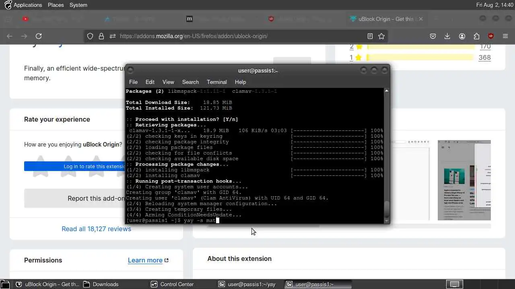Click terminal scrollbar down arrow

pyautogui.click(x=387, y=221)
